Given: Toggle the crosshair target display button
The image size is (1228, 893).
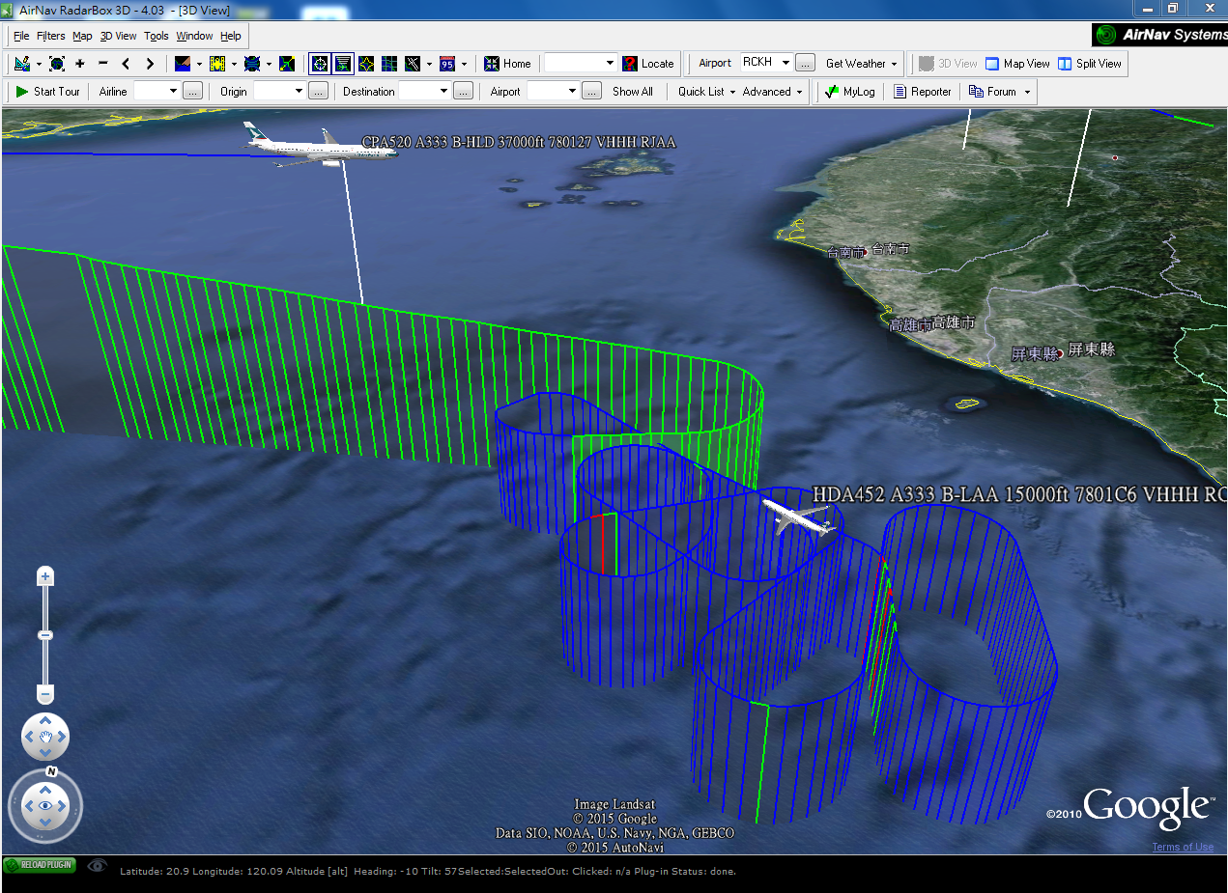Looking at the screenshot, I should (319, 64).
